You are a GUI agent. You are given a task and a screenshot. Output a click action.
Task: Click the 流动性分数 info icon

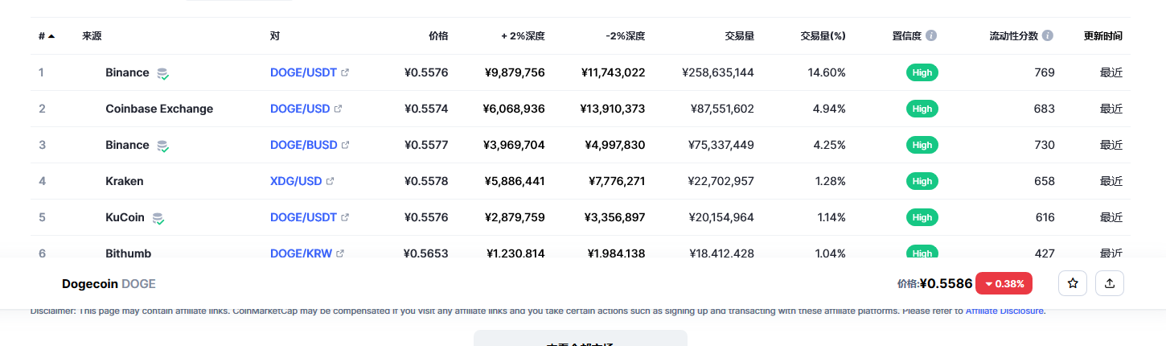tap(1048, 36)
